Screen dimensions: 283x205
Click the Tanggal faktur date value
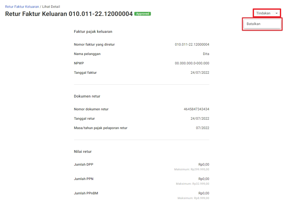click(200, 72)
